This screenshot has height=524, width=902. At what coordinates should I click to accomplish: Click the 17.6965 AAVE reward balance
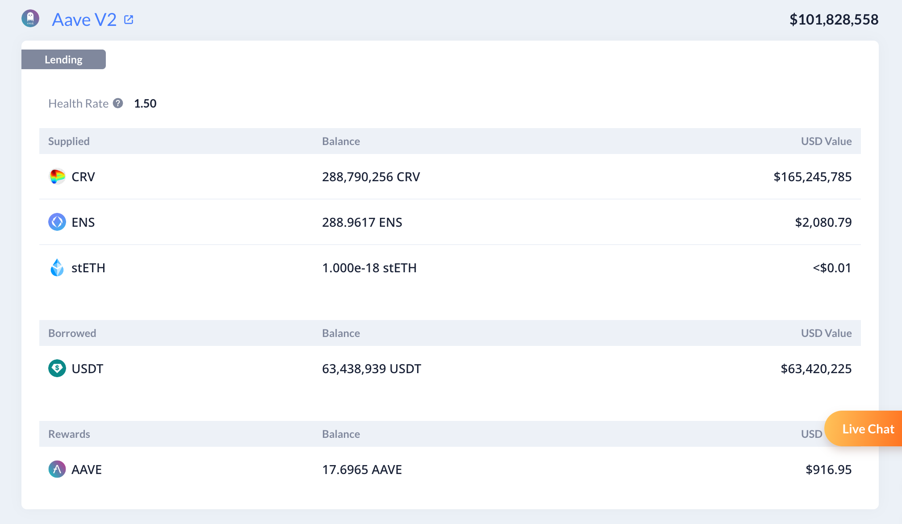(362, 470)
